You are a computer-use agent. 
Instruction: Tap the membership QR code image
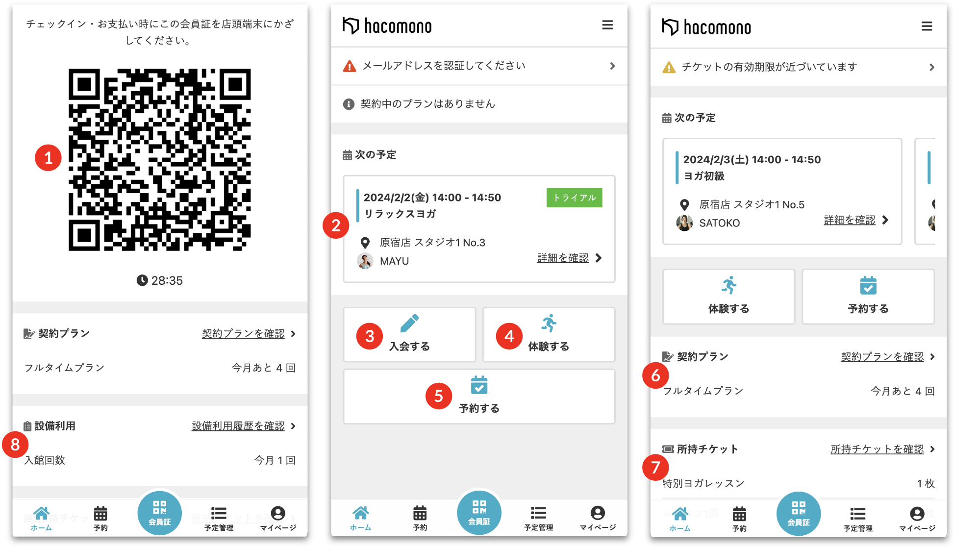click(x=160, y=160)
